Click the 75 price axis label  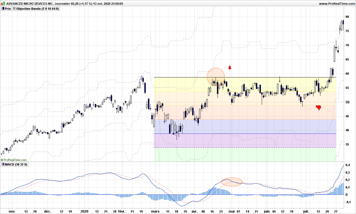pos(347,31)
